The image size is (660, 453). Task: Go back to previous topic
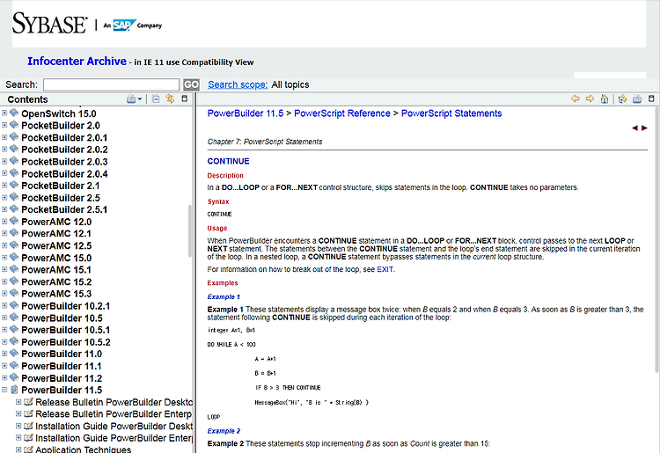(575, 99)
